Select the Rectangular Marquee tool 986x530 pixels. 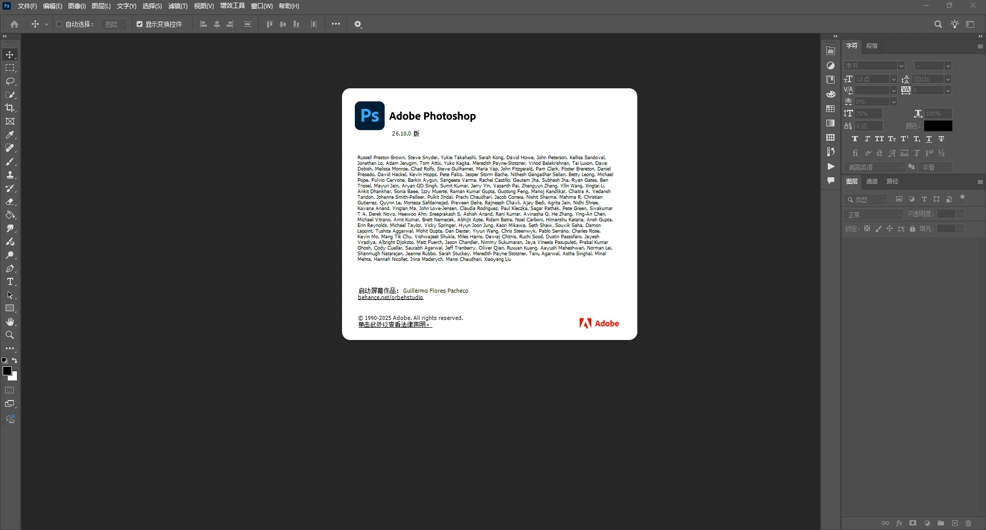pyautogui.click(x=10, y=68)
